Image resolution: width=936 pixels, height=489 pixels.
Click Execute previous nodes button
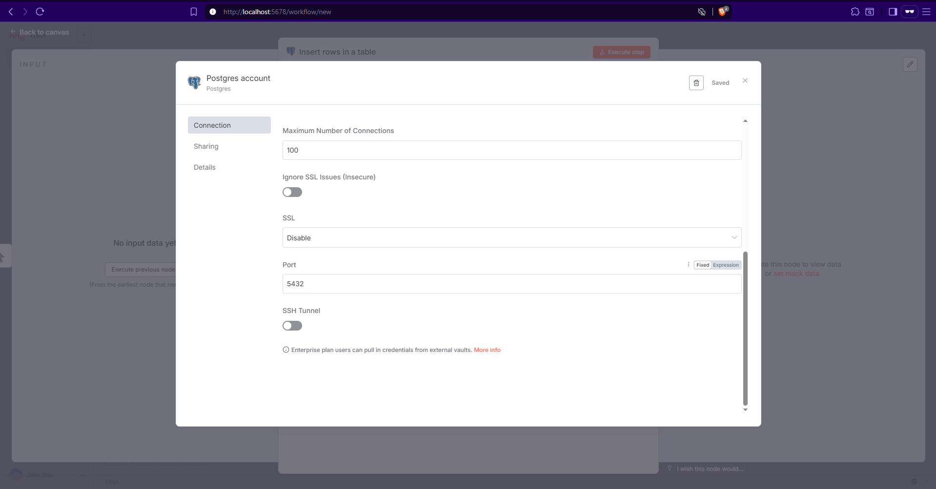tap(141, 270)
